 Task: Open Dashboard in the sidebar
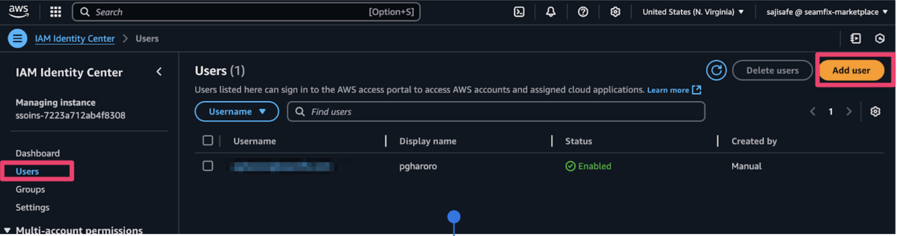tap(38, 153)
